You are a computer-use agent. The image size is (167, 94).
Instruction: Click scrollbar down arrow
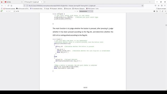click(x=166, y=90)
